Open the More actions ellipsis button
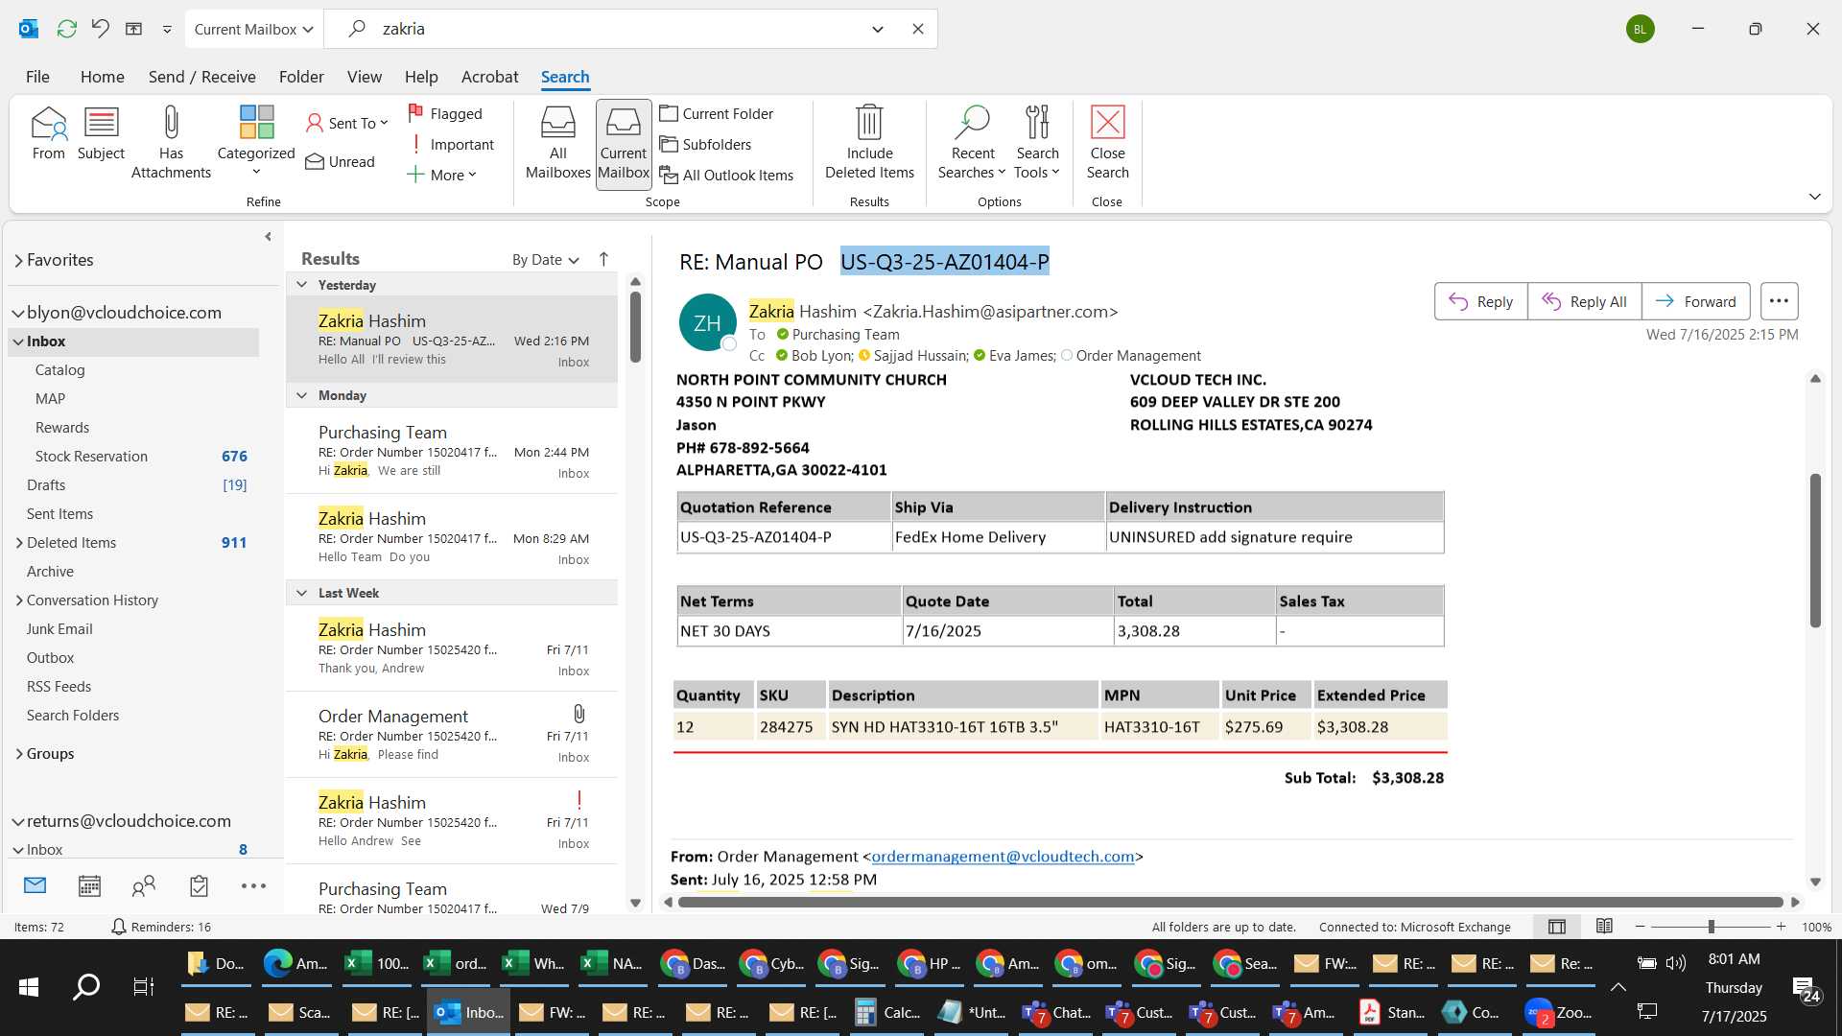1842x1036 pixels. (1779, 301)
